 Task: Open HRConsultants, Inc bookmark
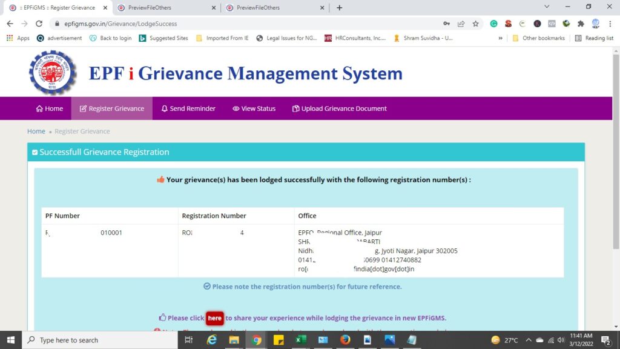[x=355, y=38]
